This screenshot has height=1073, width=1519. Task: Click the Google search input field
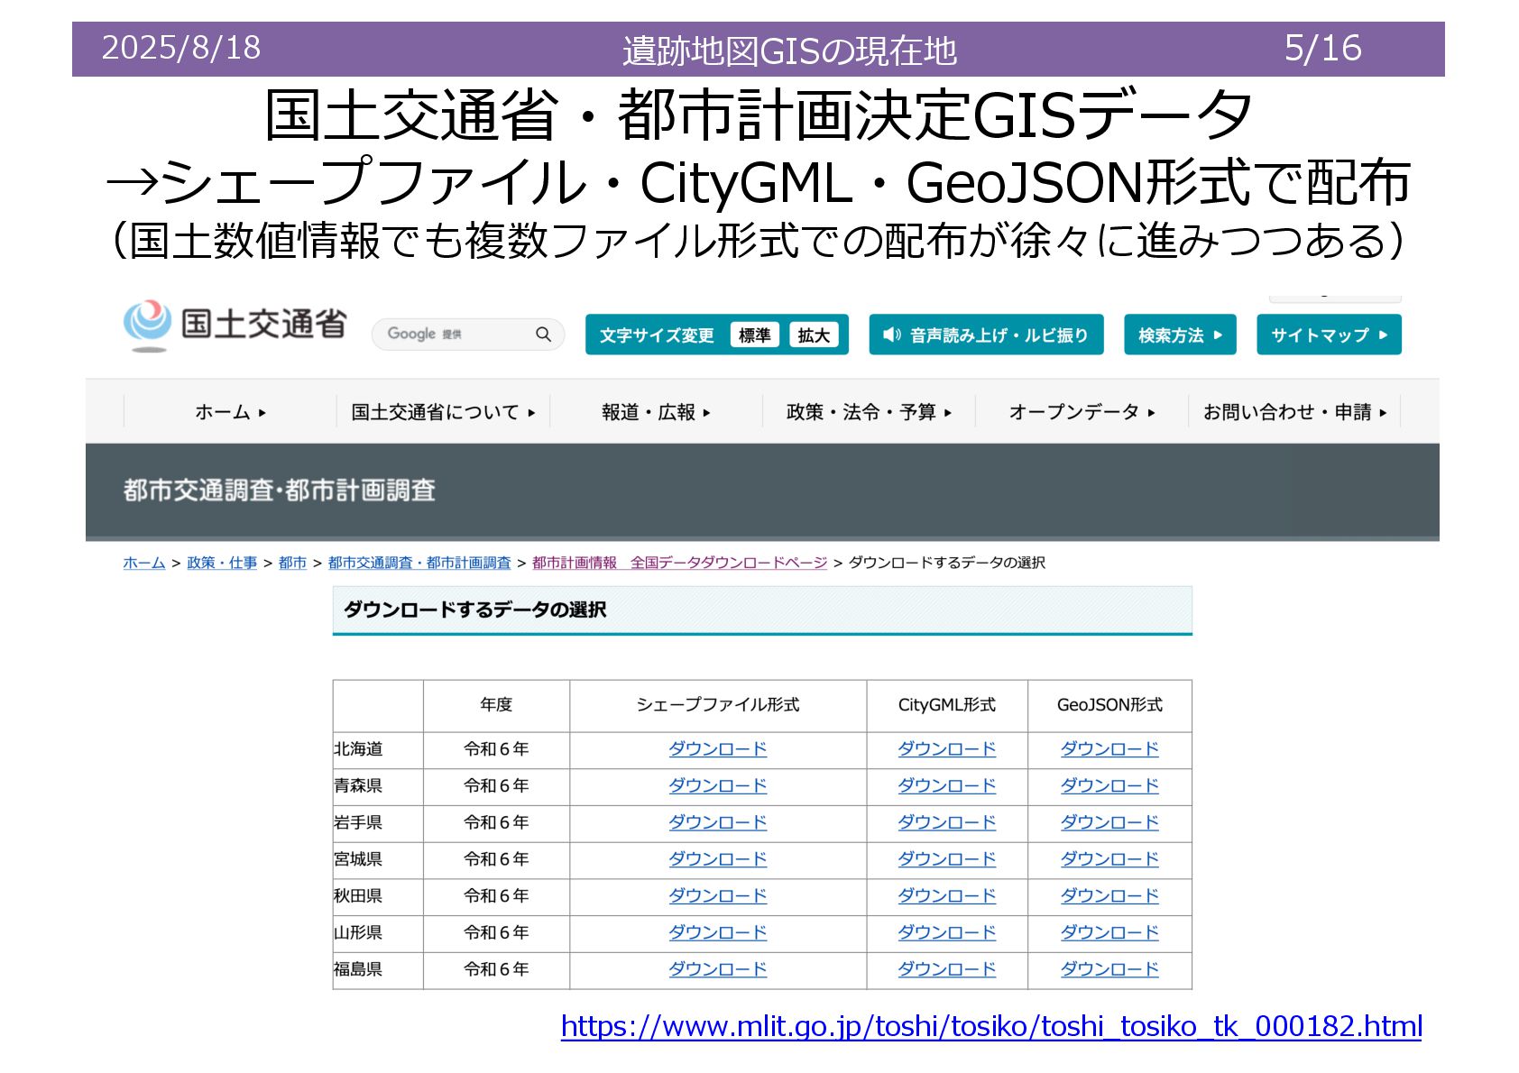click(x=468, y=335)
